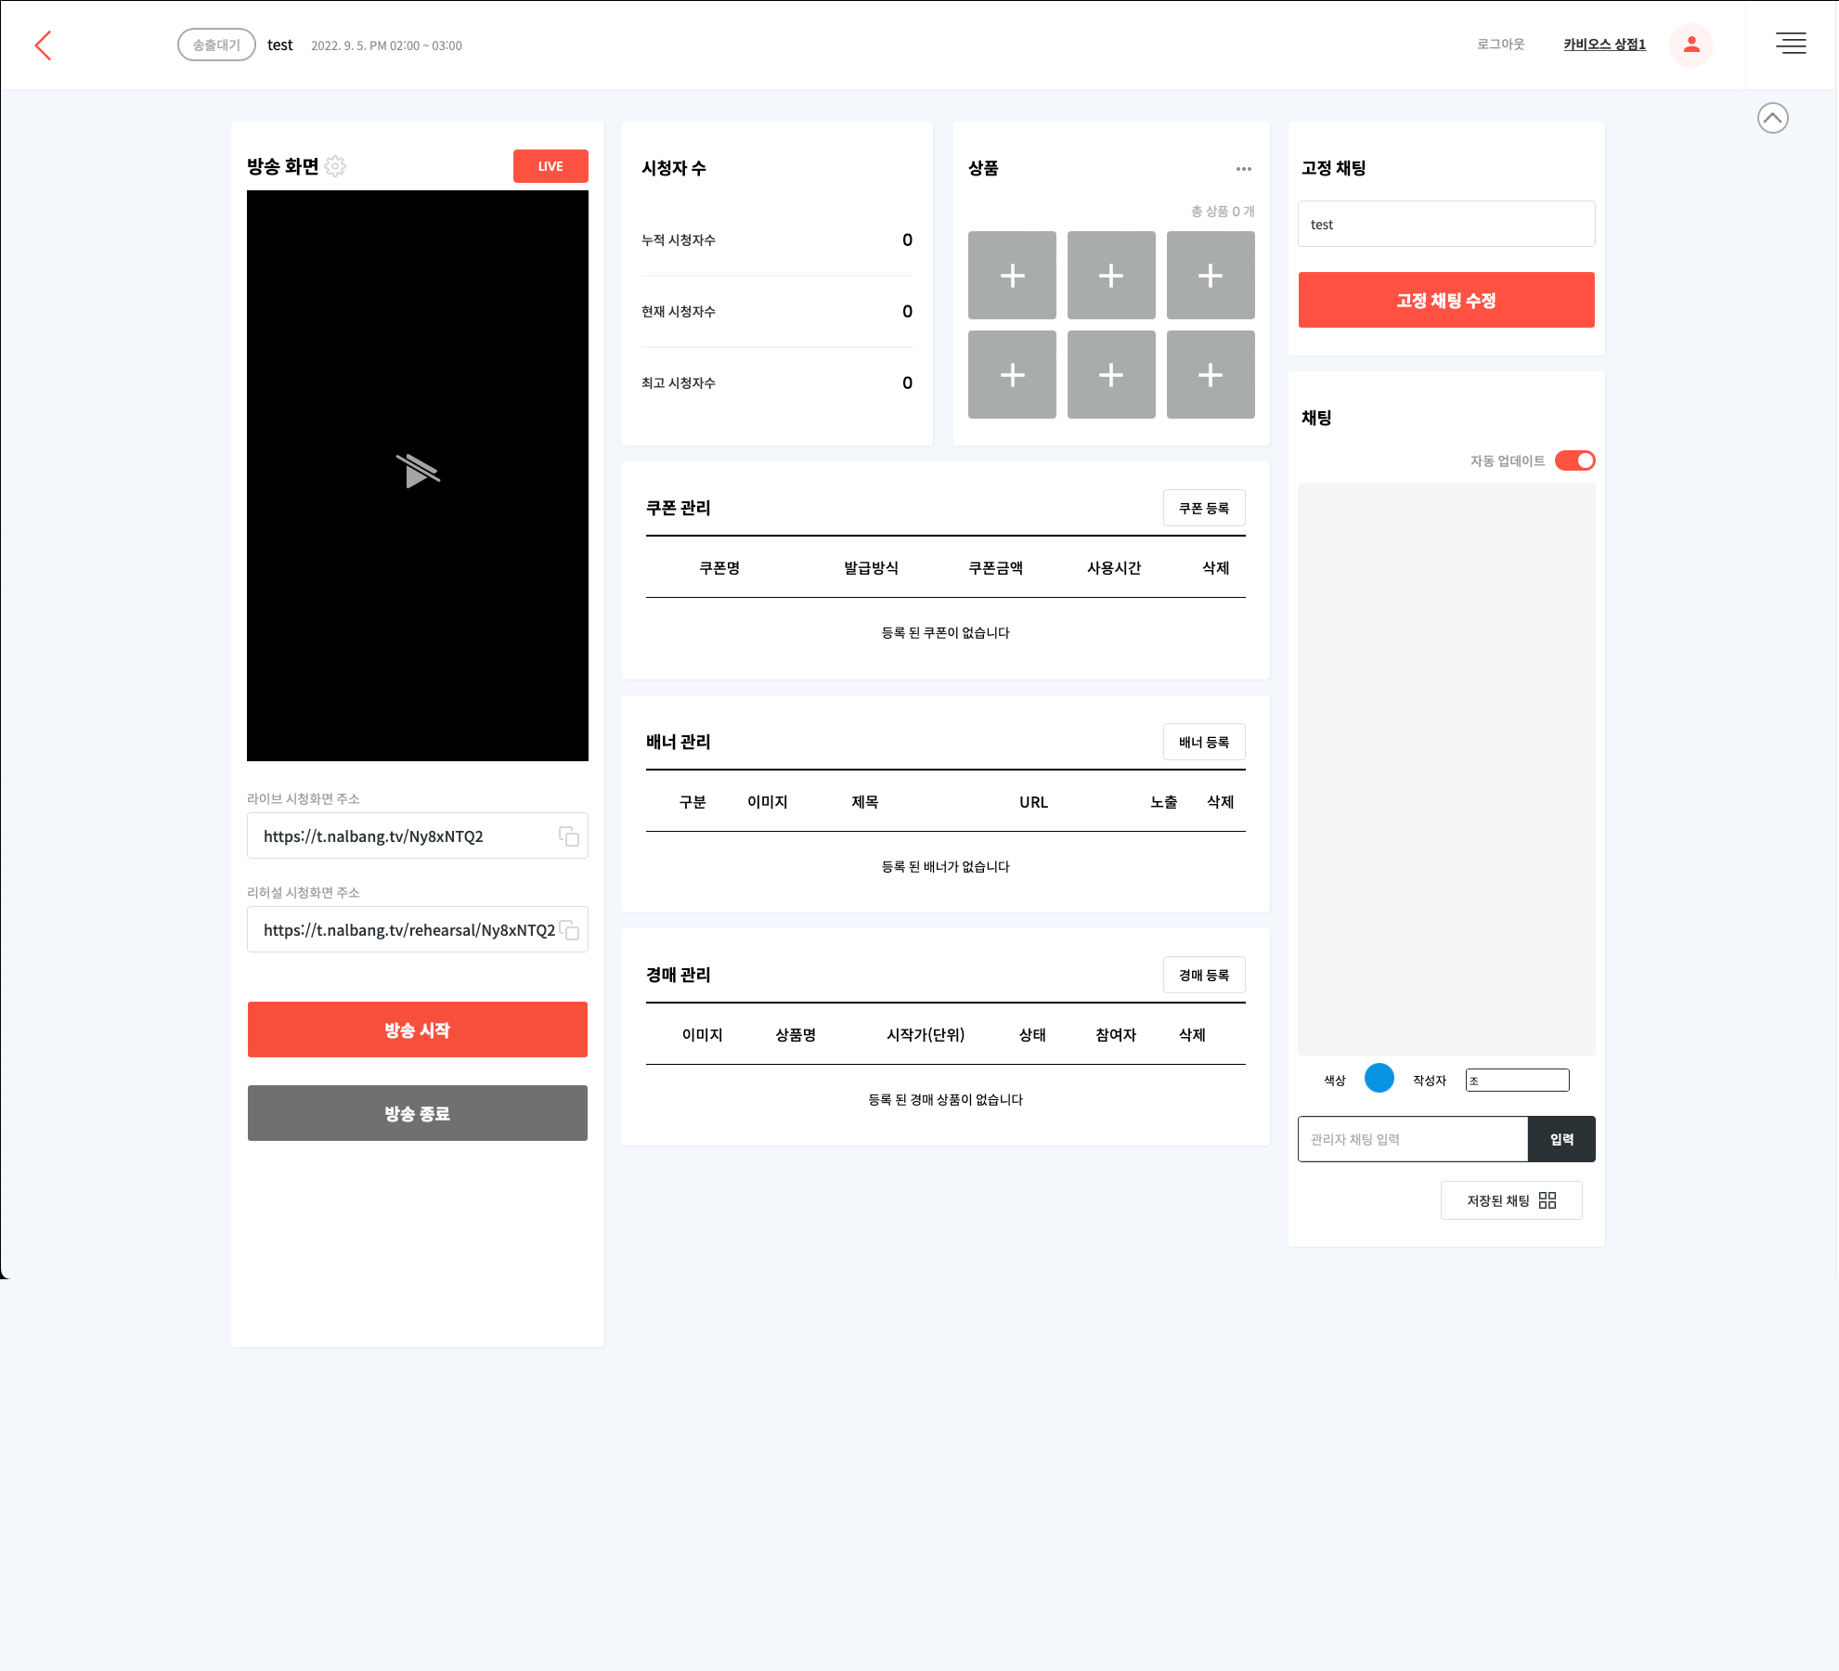
Task: Open broadcast screen settings gear
Action: tap(335, 166)
